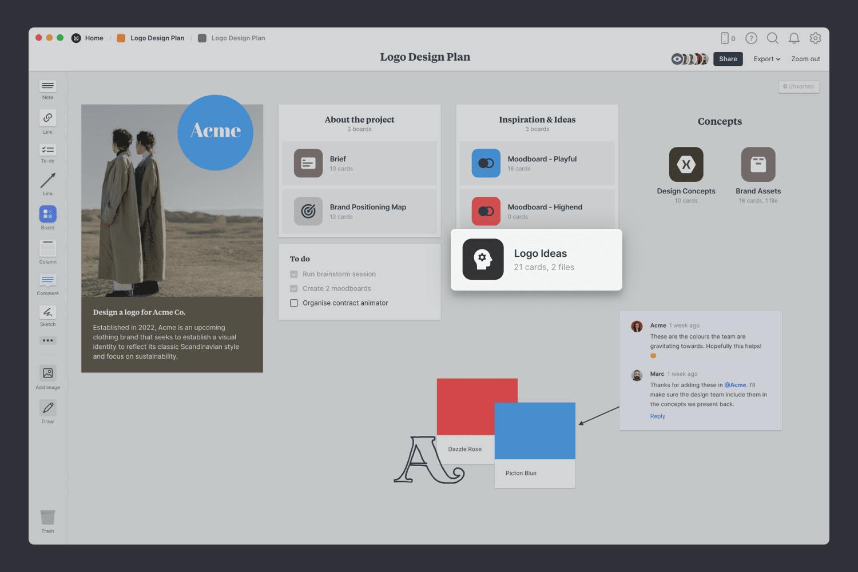Open the Logo Ideas board

coord(536,260)
